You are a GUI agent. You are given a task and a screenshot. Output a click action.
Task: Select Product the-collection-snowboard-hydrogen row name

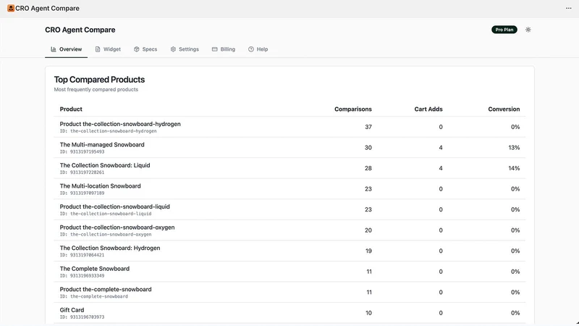tap(120, 124)
